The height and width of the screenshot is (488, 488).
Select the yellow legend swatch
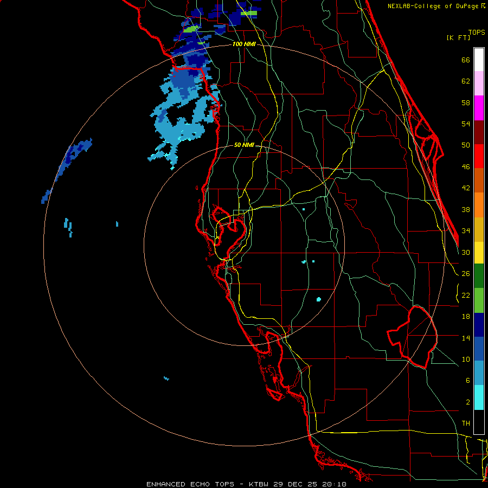coord(479,253)
